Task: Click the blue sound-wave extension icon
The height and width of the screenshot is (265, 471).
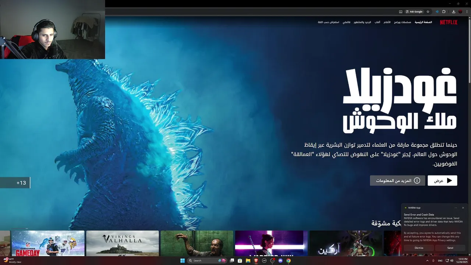Action: point(437,12)
